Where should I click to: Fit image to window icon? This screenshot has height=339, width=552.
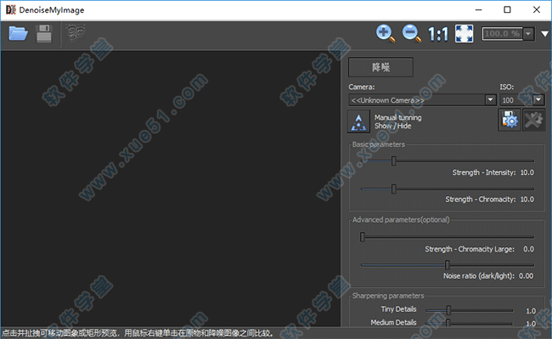pyautogui.click(x=464, y=34)
